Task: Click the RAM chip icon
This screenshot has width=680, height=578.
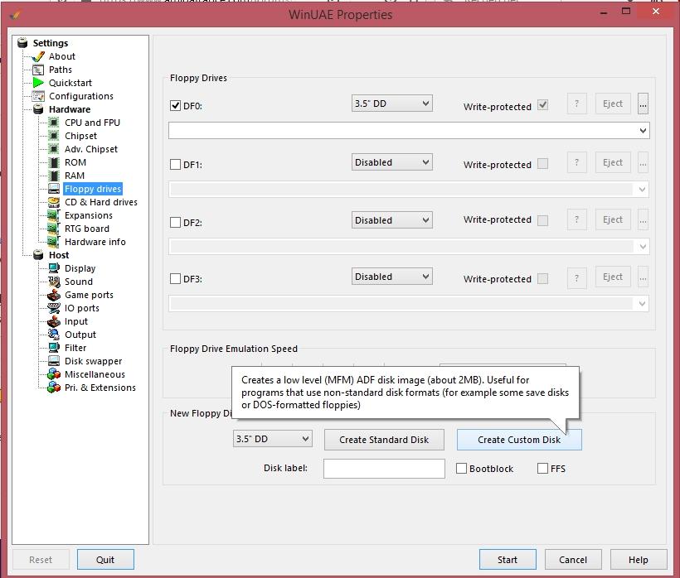Action: point(54,176)
